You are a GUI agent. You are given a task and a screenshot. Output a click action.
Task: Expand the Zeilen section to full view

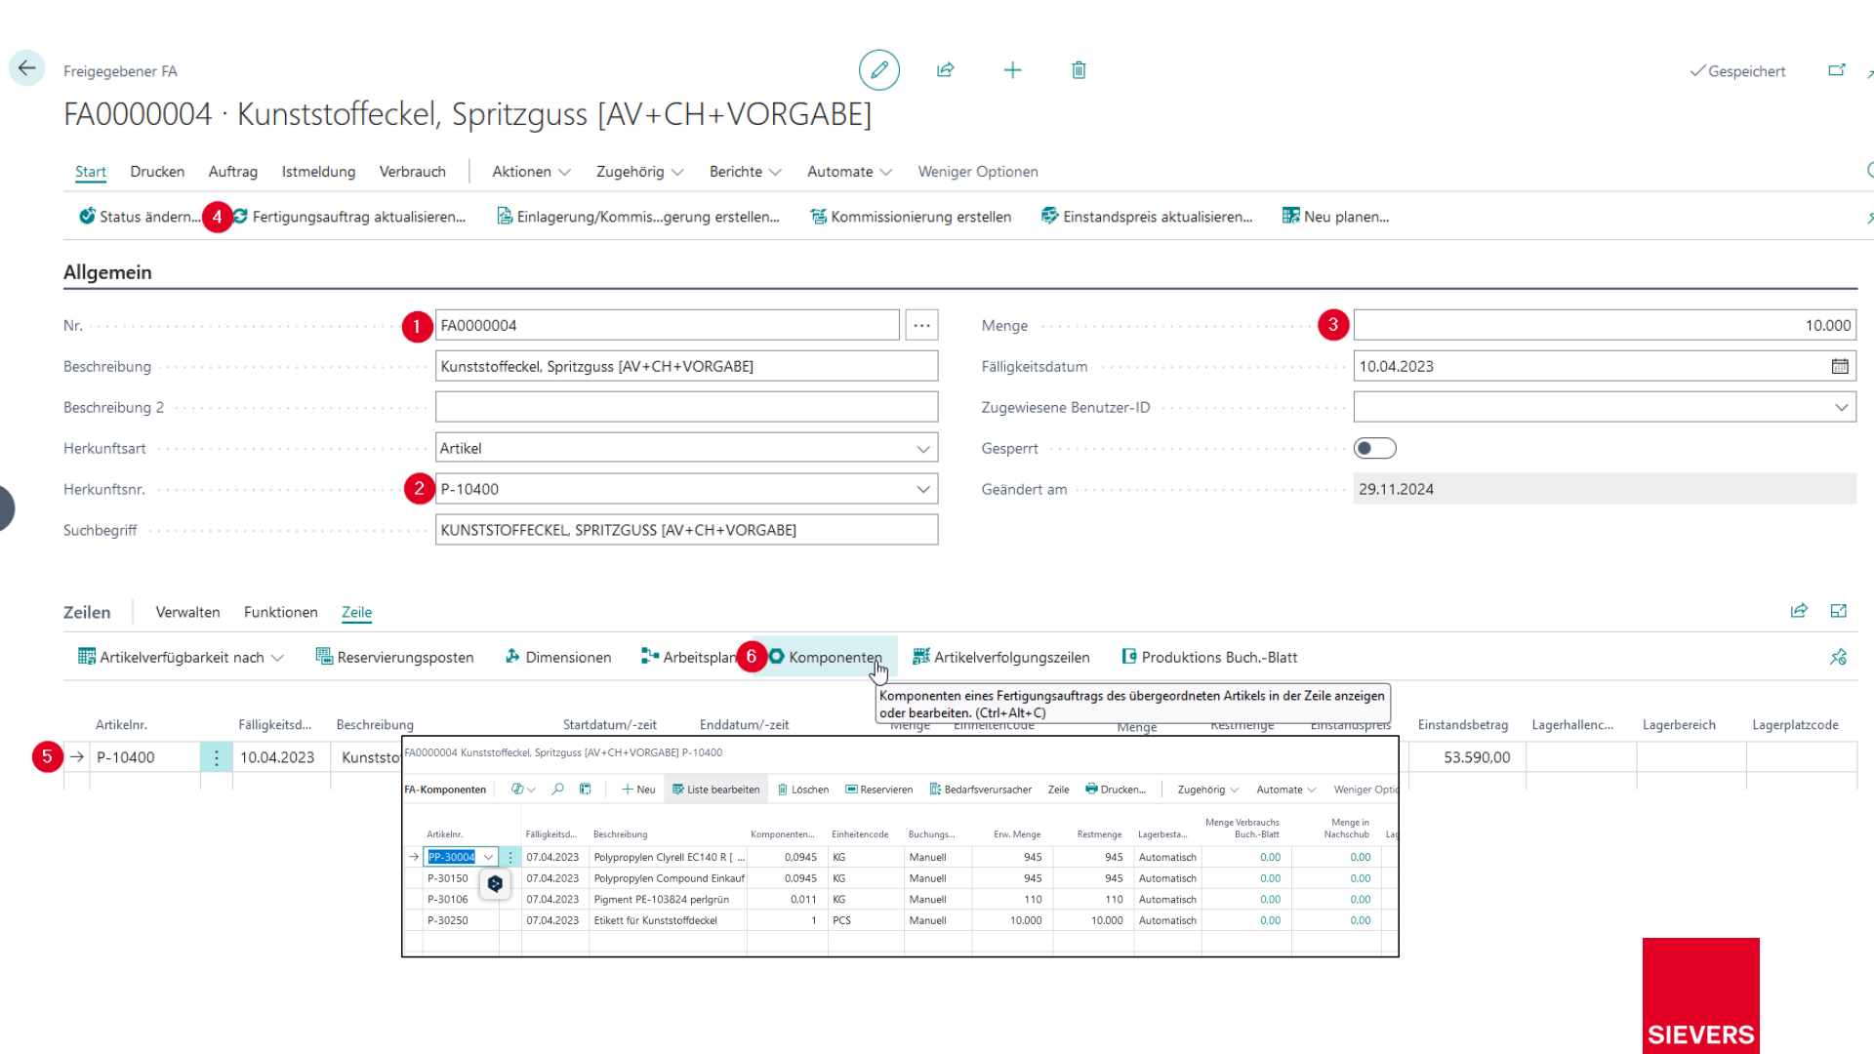point(1839,611)
